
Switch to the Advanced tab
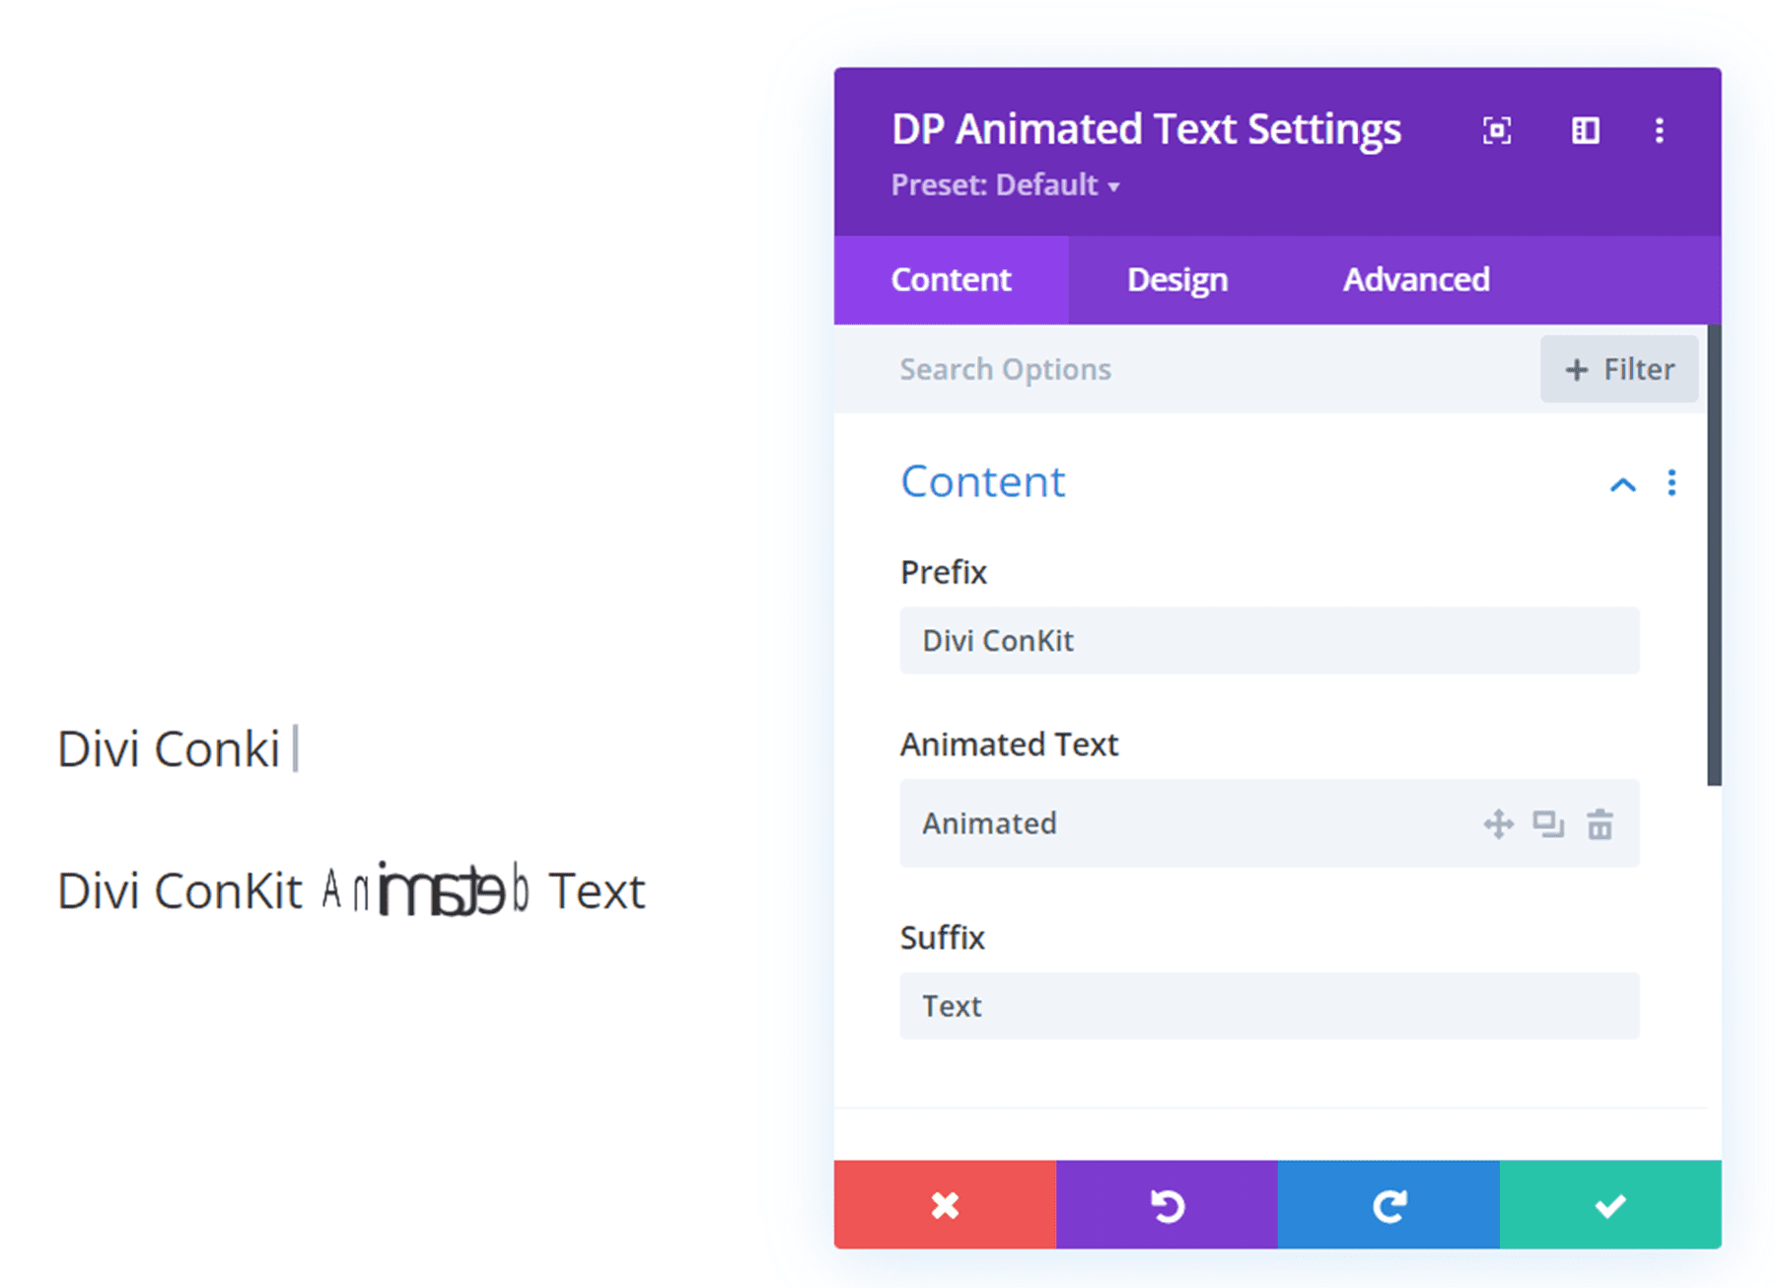click(x=1416, y=280)
